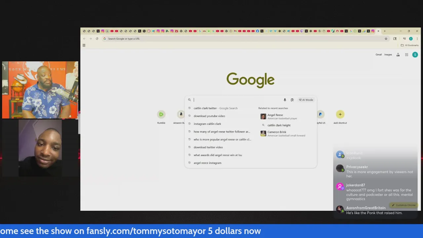Open the Images link

(x=388, y=55)
